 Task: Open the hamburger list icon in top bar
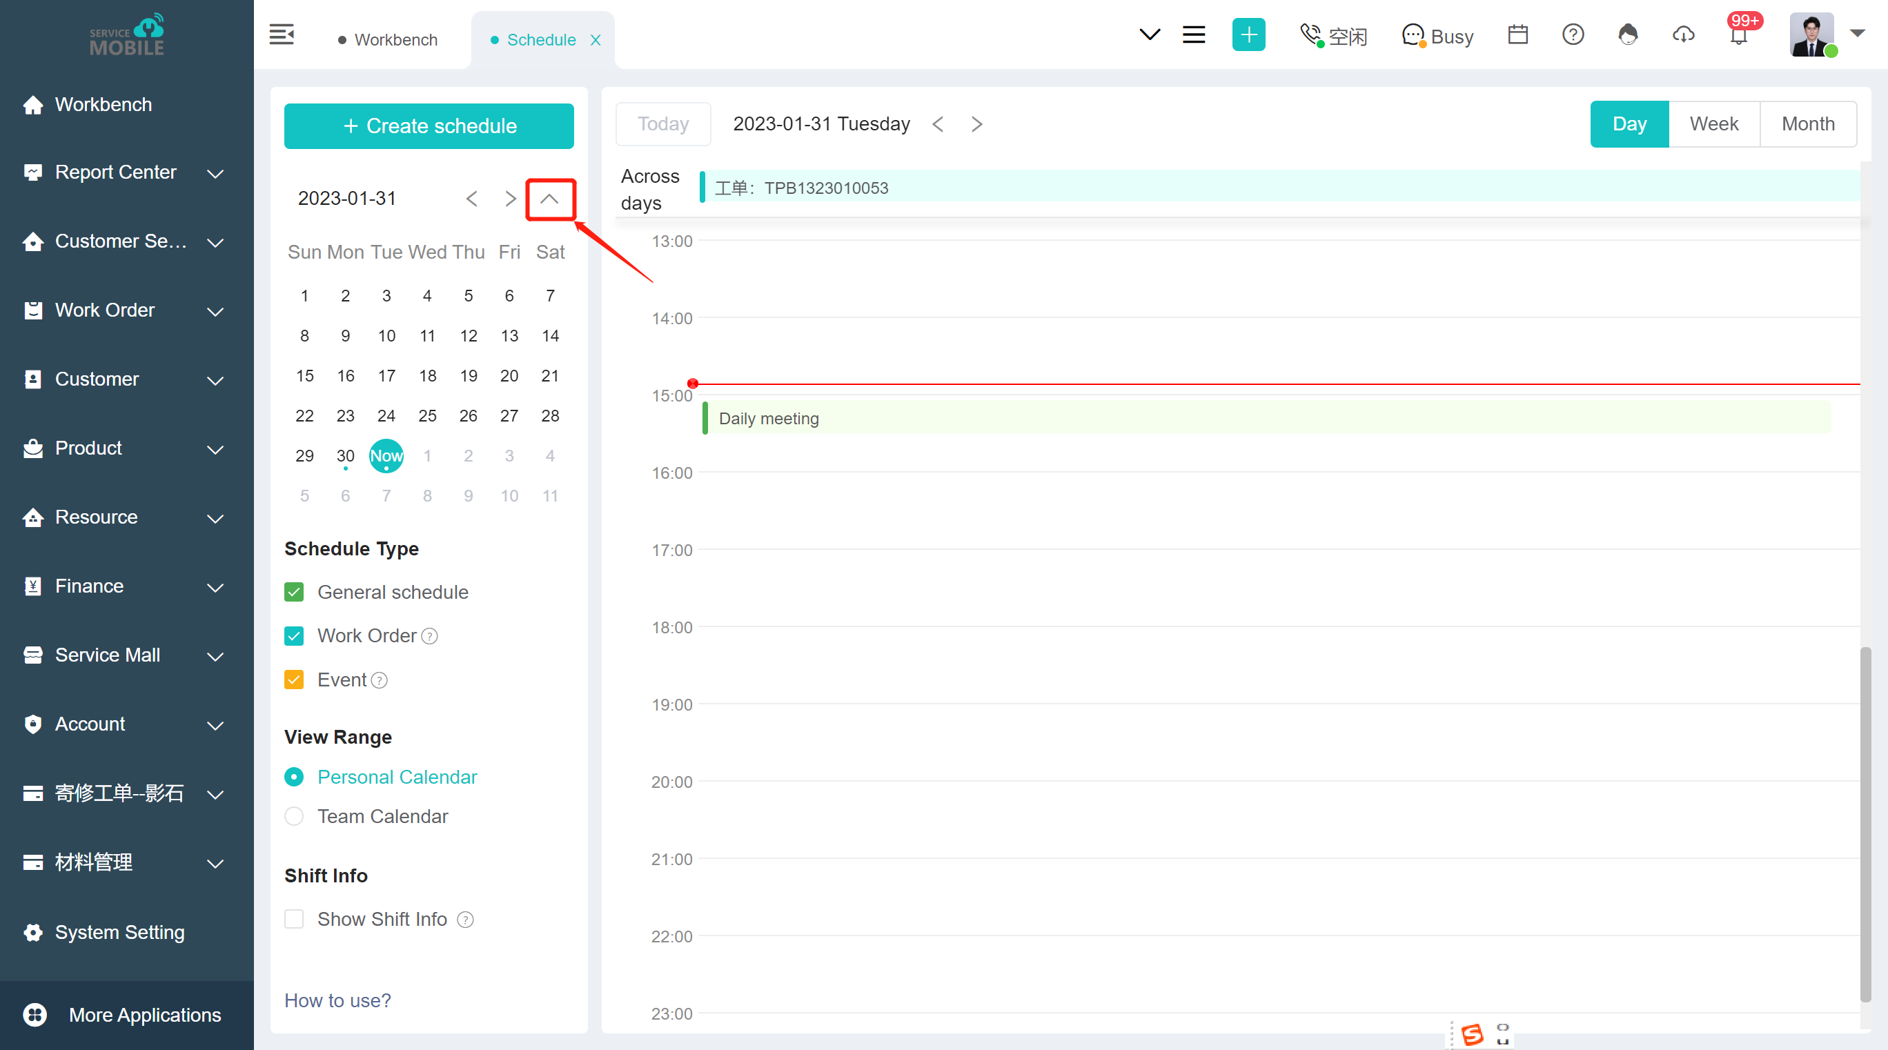1193,34
